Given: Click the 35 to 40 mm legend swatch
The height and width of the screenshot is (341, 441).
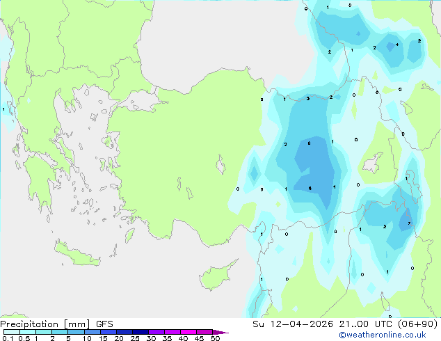Looking at the screenshot, I should 173,332.
